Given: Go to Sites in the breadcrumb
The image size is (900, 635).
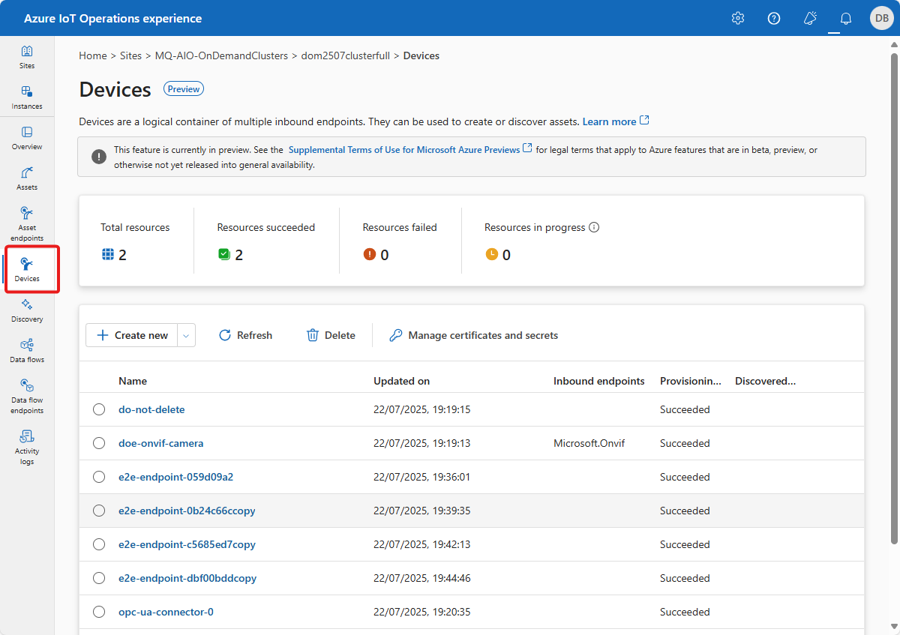Looking at the screenshot, I should (131, 55).
